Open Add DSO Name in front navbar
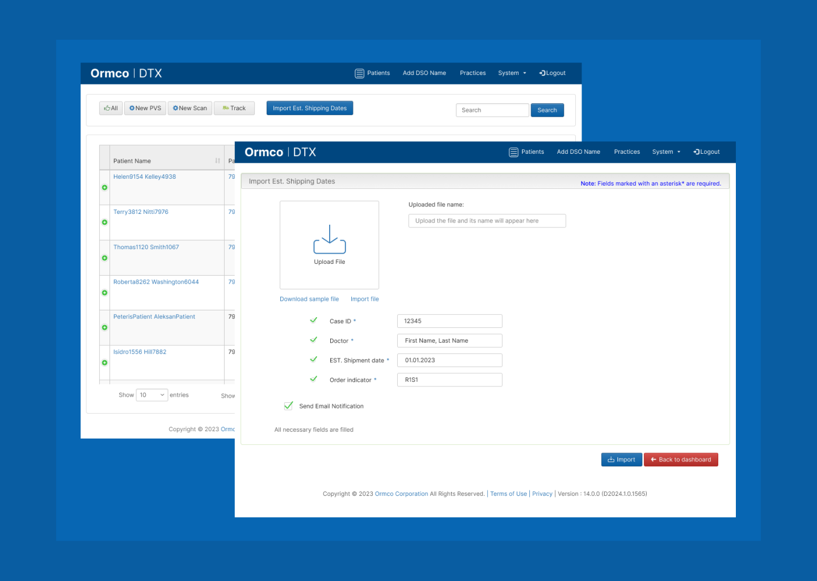Image resolution: width=817 pixels, height=581 pixels. pyautogui.click(x=578, y=152)
